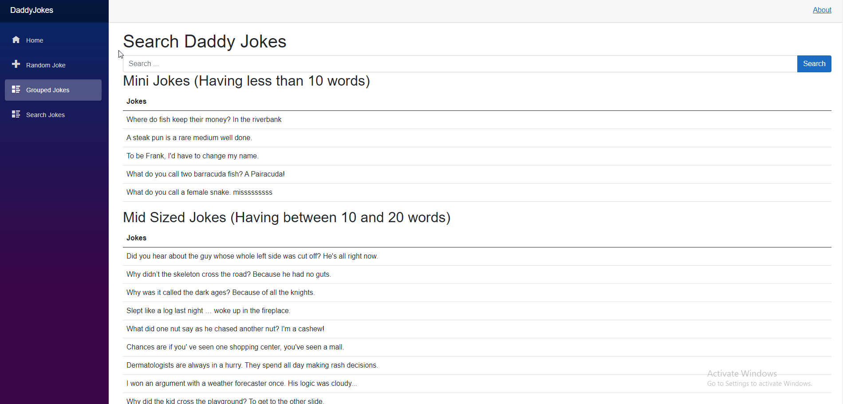Select the riverbank fish joke row

pos(204,119)
